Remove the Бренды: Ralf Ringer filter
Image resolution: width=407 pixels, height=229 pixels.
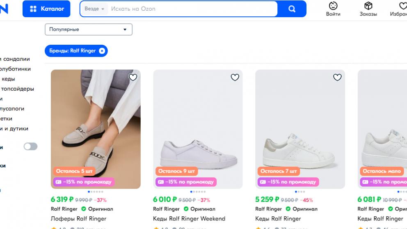[102, 51]
